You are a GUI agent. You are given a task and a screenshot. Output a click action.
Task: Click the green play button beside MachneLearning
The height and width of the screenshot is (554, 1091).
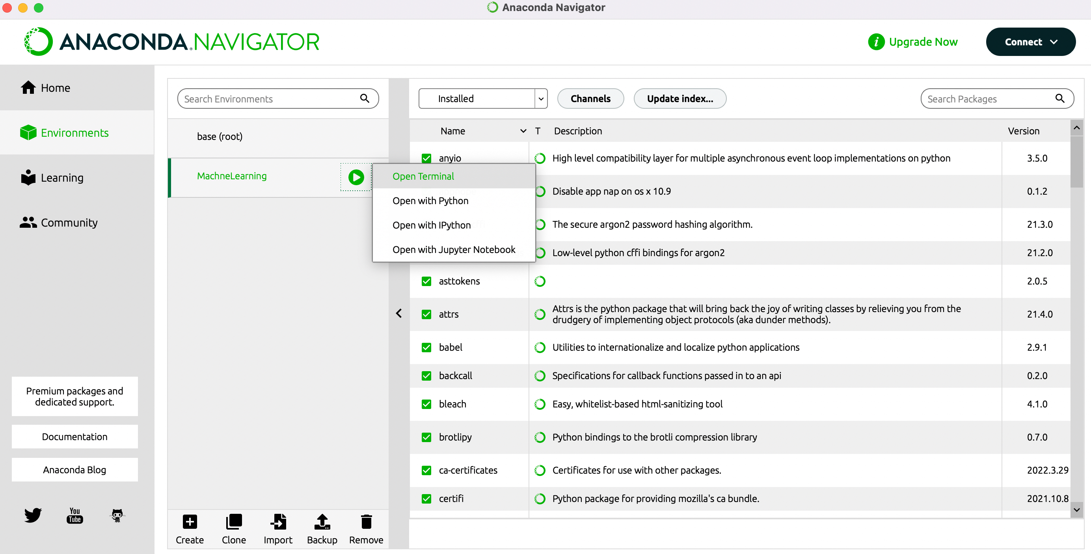tap(356, 177)
